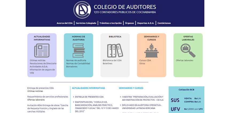The width and height of the screenshot is (229, 113).
Task: Open Ofertas laborales category in left column
Action: pos(36,100)
